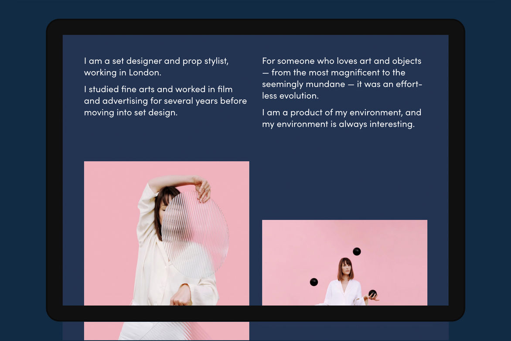Viewport: 511px width, 341px height.
Task: Click the white shirt of the juggling woman
Action: pos(343,293)
